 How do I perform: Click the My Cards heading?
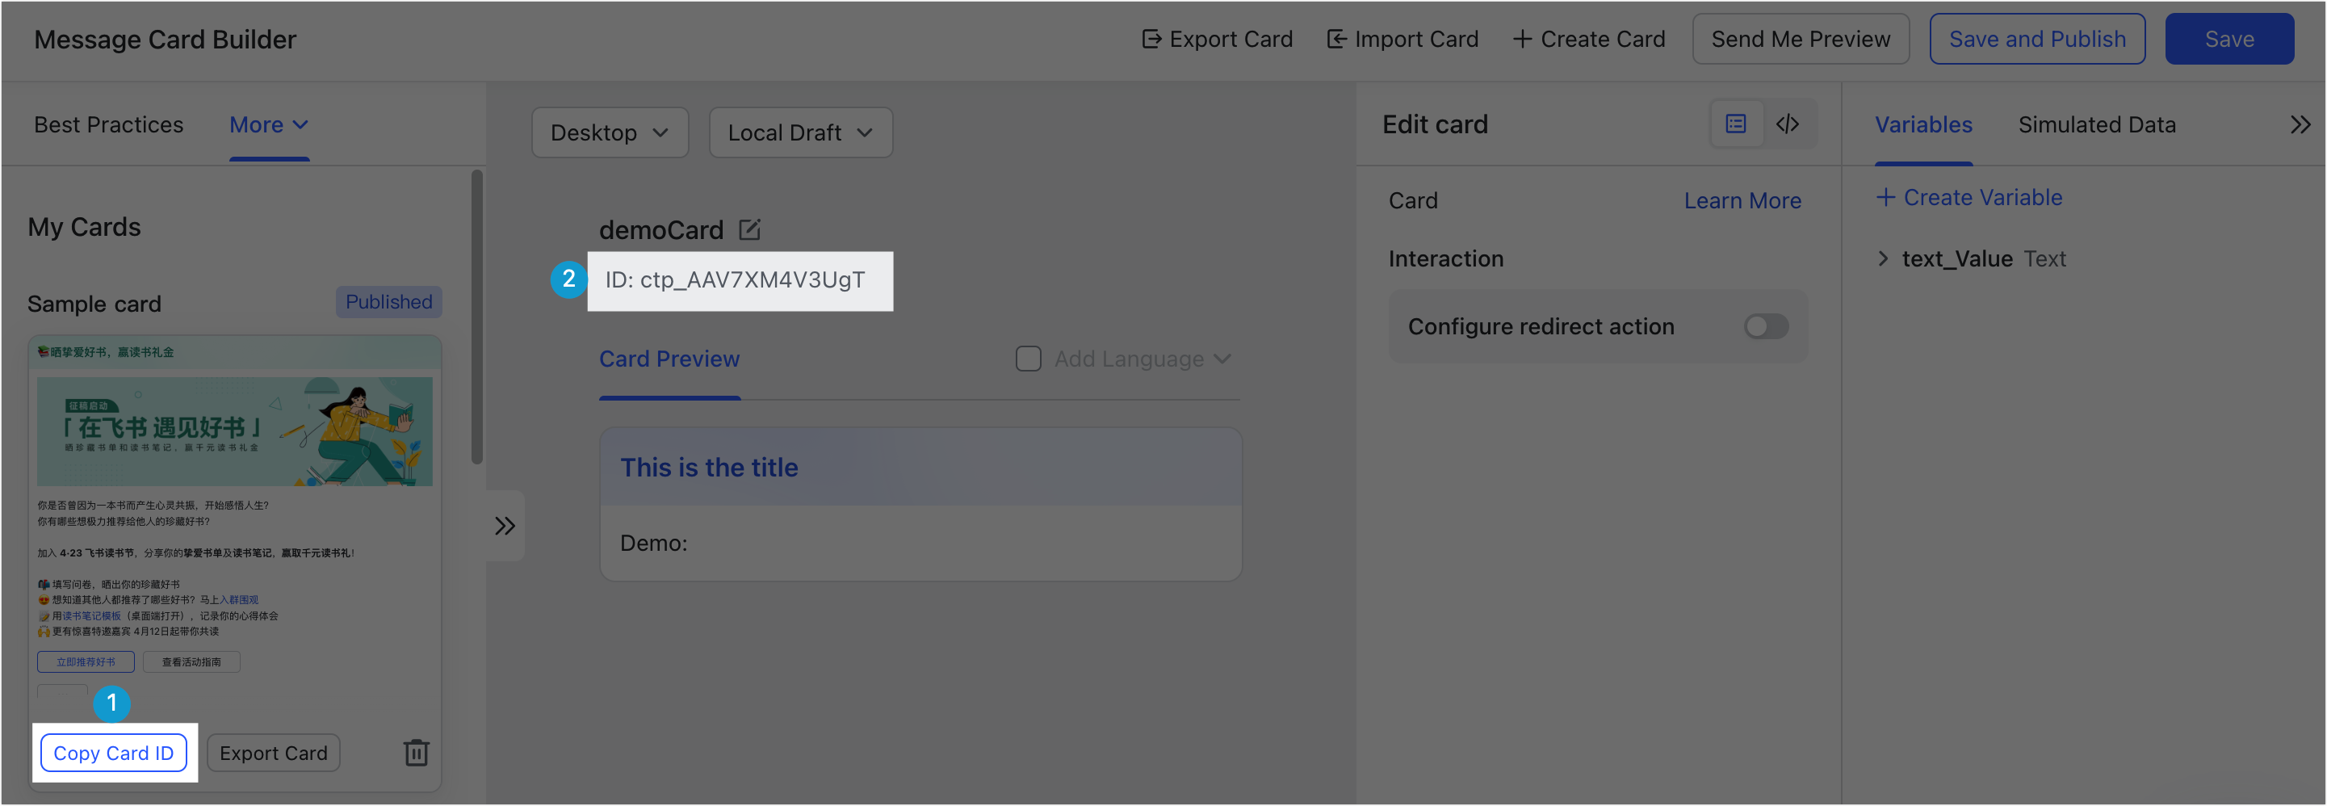click(84, 227)
